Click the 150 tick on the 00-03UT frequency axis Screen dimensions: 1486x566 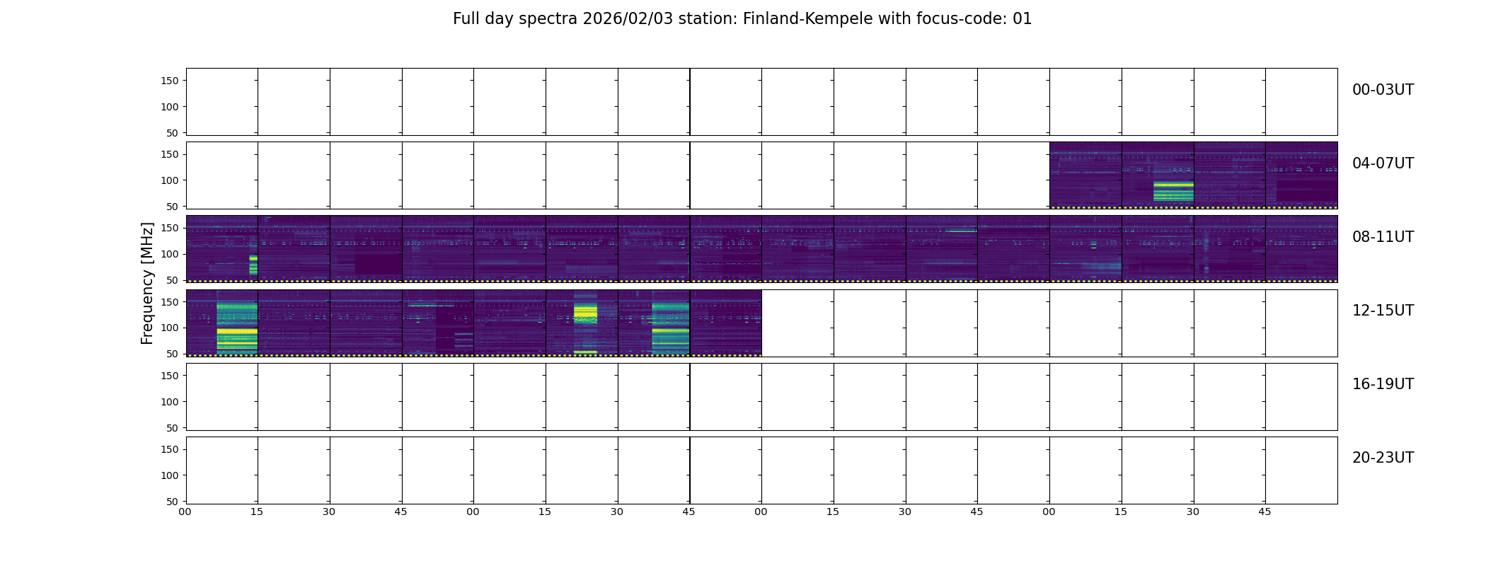click(x=170, y=81)
